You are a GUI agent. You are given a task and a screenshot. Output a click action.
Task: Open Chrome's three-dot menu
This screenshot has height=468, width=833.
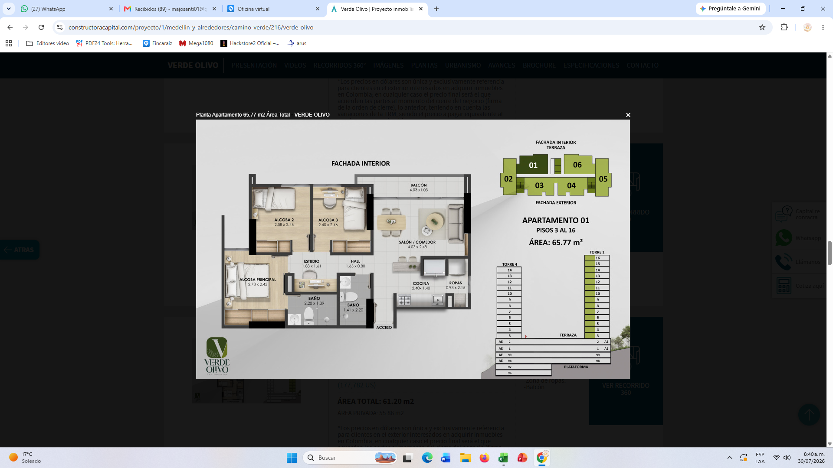pyautogui.click(x=823, y=27)
